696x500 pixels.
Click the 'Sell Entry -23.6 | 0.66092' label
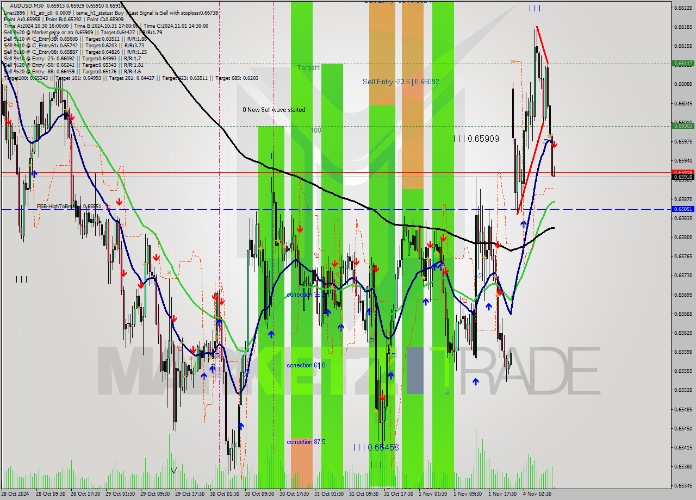coord(401,82)
